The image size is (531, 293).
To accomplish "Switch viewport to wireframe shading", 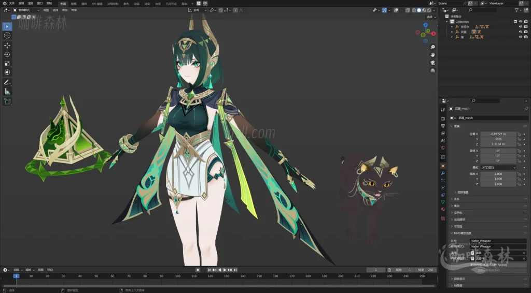I will click(x=414, y=10).
